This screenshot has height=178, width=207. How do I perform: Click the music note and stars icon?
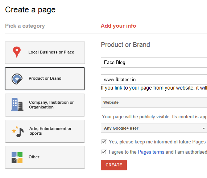tap(18, 131)
